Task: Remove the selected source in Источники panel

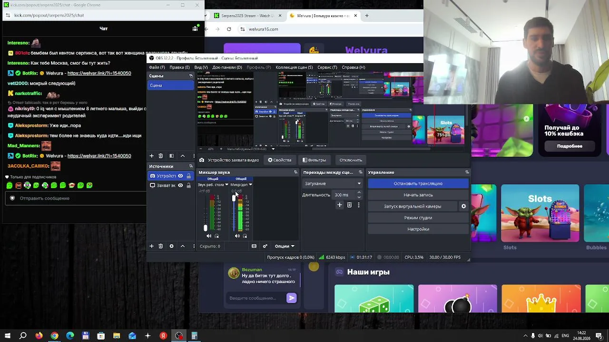Action: pos(161,246)
